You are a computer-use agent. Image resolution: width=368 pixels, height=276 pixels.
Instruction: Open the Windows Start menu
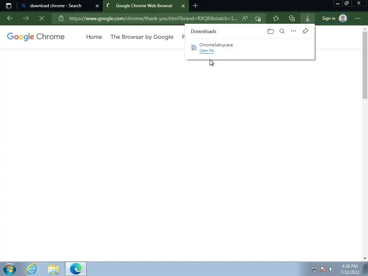point(9,269)
